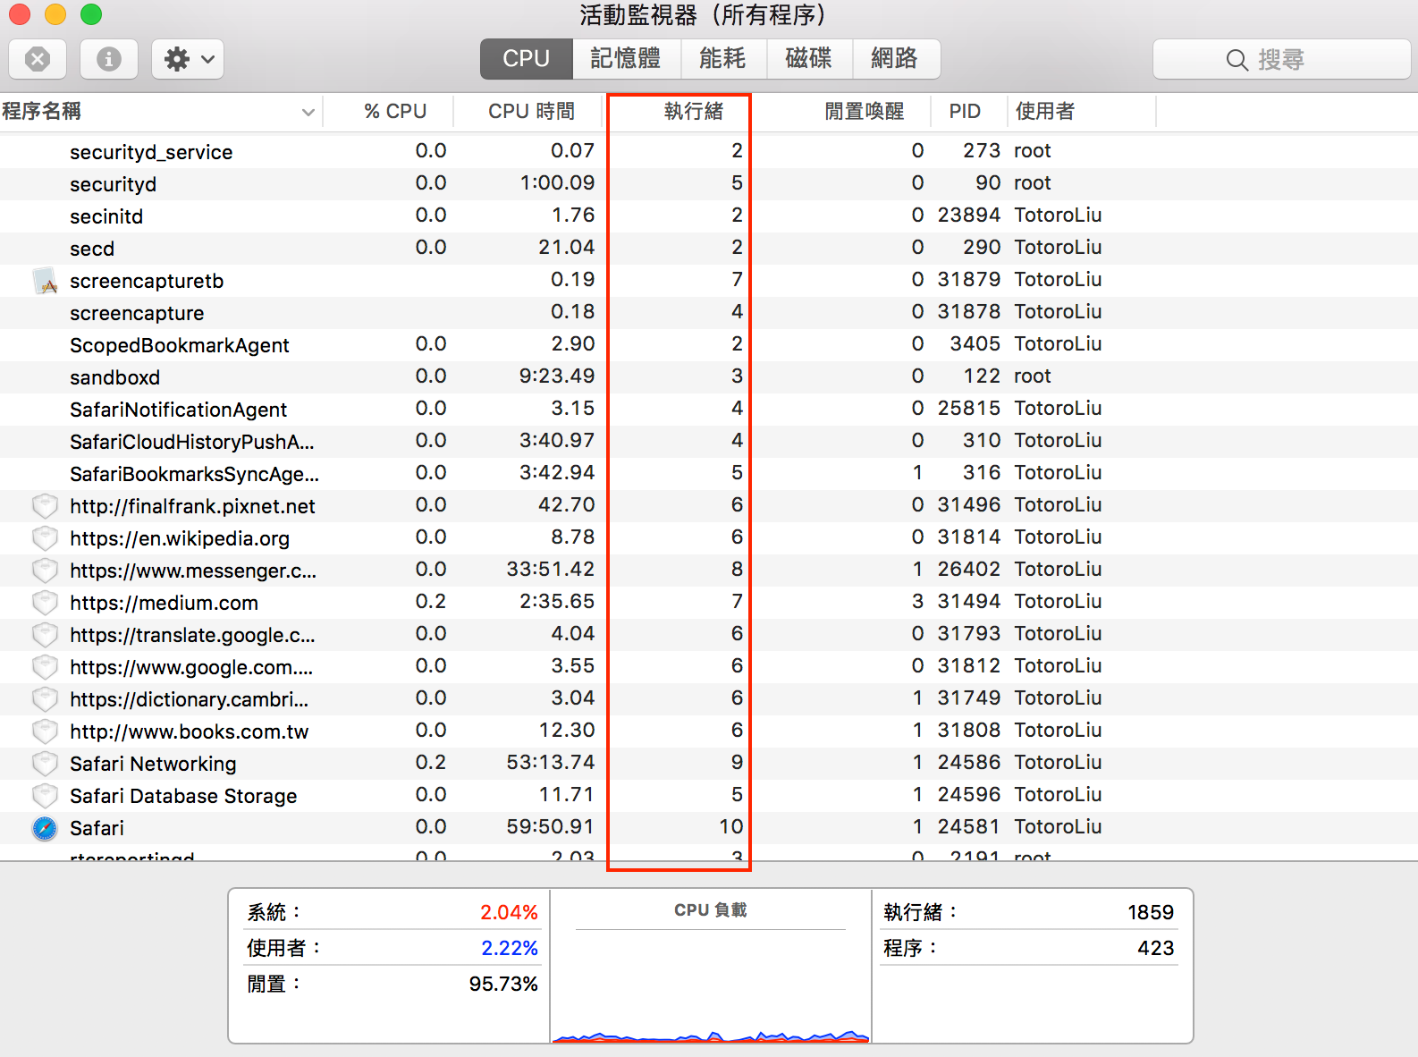The width and height of the screenshot is (1418, 1057).
Task: Click PID 23894 cell
Action: (968, 215)
